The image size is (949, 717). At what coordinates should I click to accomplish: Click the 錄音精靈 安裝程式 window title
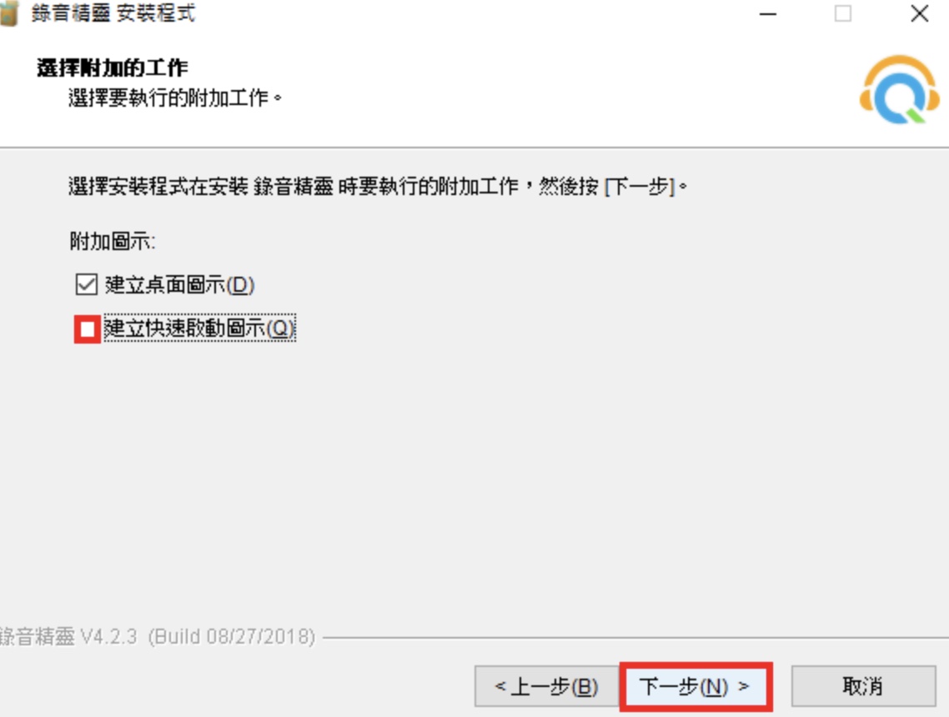click(x=113, y=13)
